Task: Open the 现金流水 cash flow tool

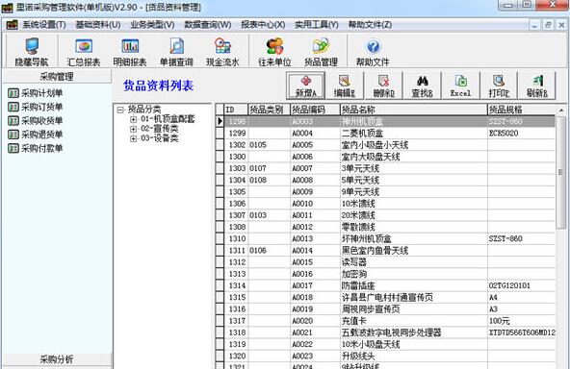Action: tap(222, 52)
